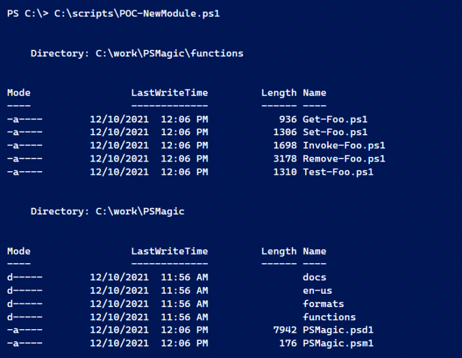Image resolution: width=462 pixels, height=358 pixels.
Task: Click the C:\scripts\POC-NewModule.ps1 command text
Action: (137, 14)
